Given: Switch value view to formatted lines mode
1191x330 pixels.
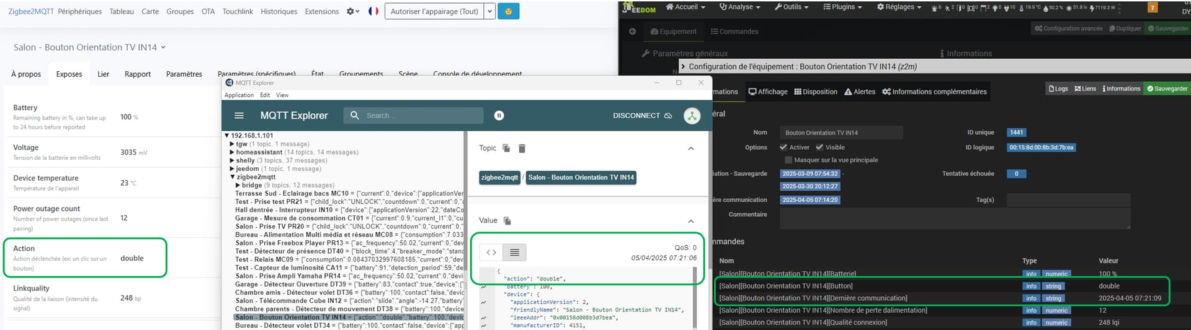Looking at the screenshot, I should point(514,253).
